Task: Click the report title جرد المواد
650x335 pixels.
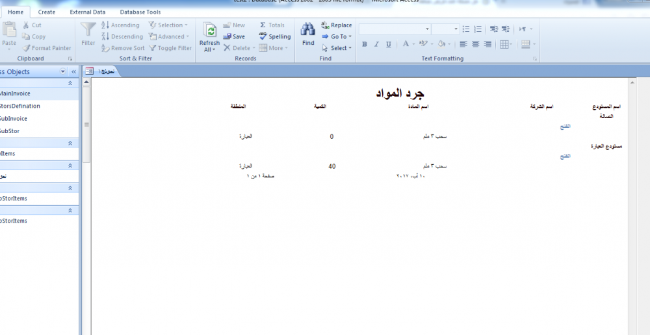Action: [x=400, y=93]
